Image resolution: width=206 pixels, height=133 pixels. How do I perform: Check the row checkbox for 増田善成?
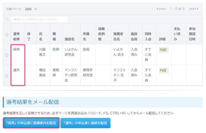click(x=7, y=76)
